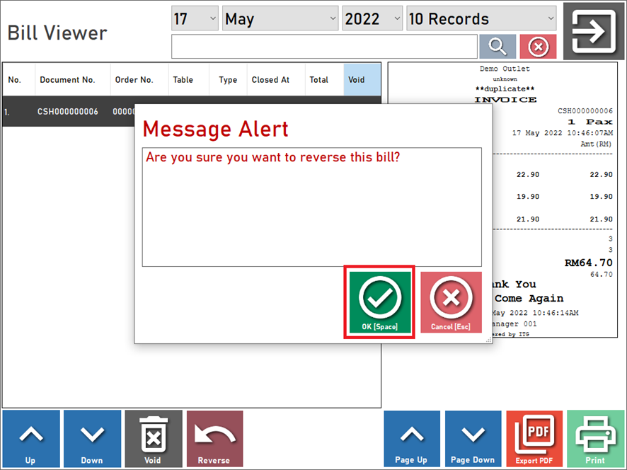Open the day dropdown showing 17

(x=195, y=19)
